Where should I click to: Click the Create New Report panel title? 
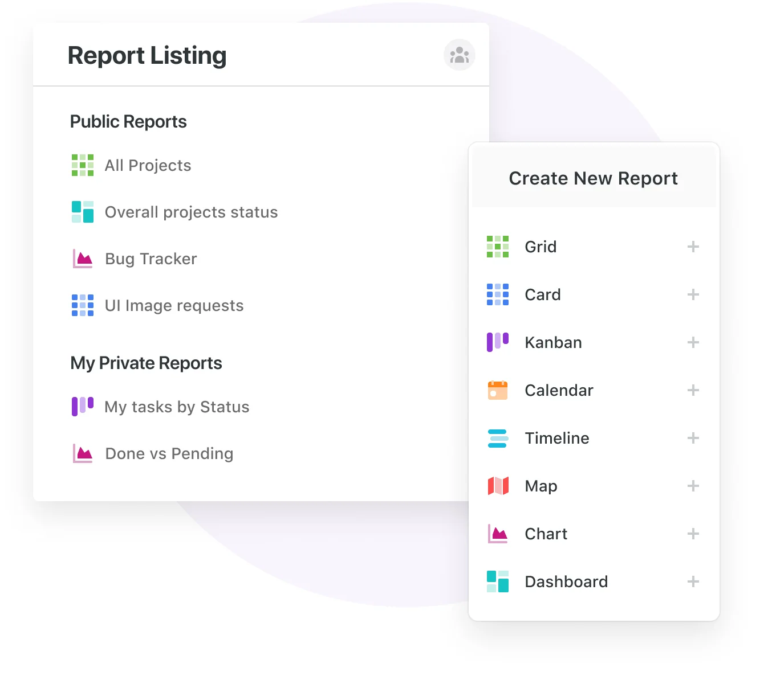tap(594, 178)
